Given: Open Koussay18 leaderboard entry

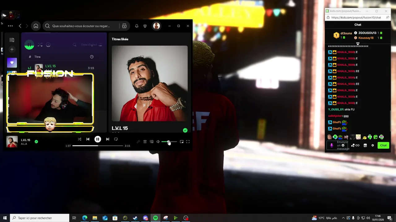Looking at the screenshot, I should pyautogui.click(x=368, y=38).
